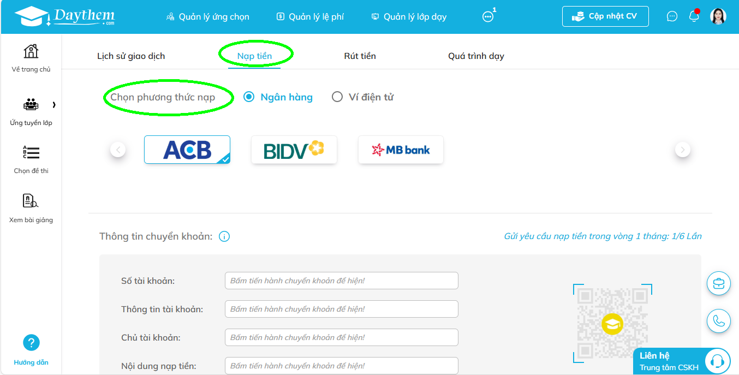Viewport: 739px width, 375px height.
Task: Click the Thông tin tài khoản field
Action: pos(342,309)
